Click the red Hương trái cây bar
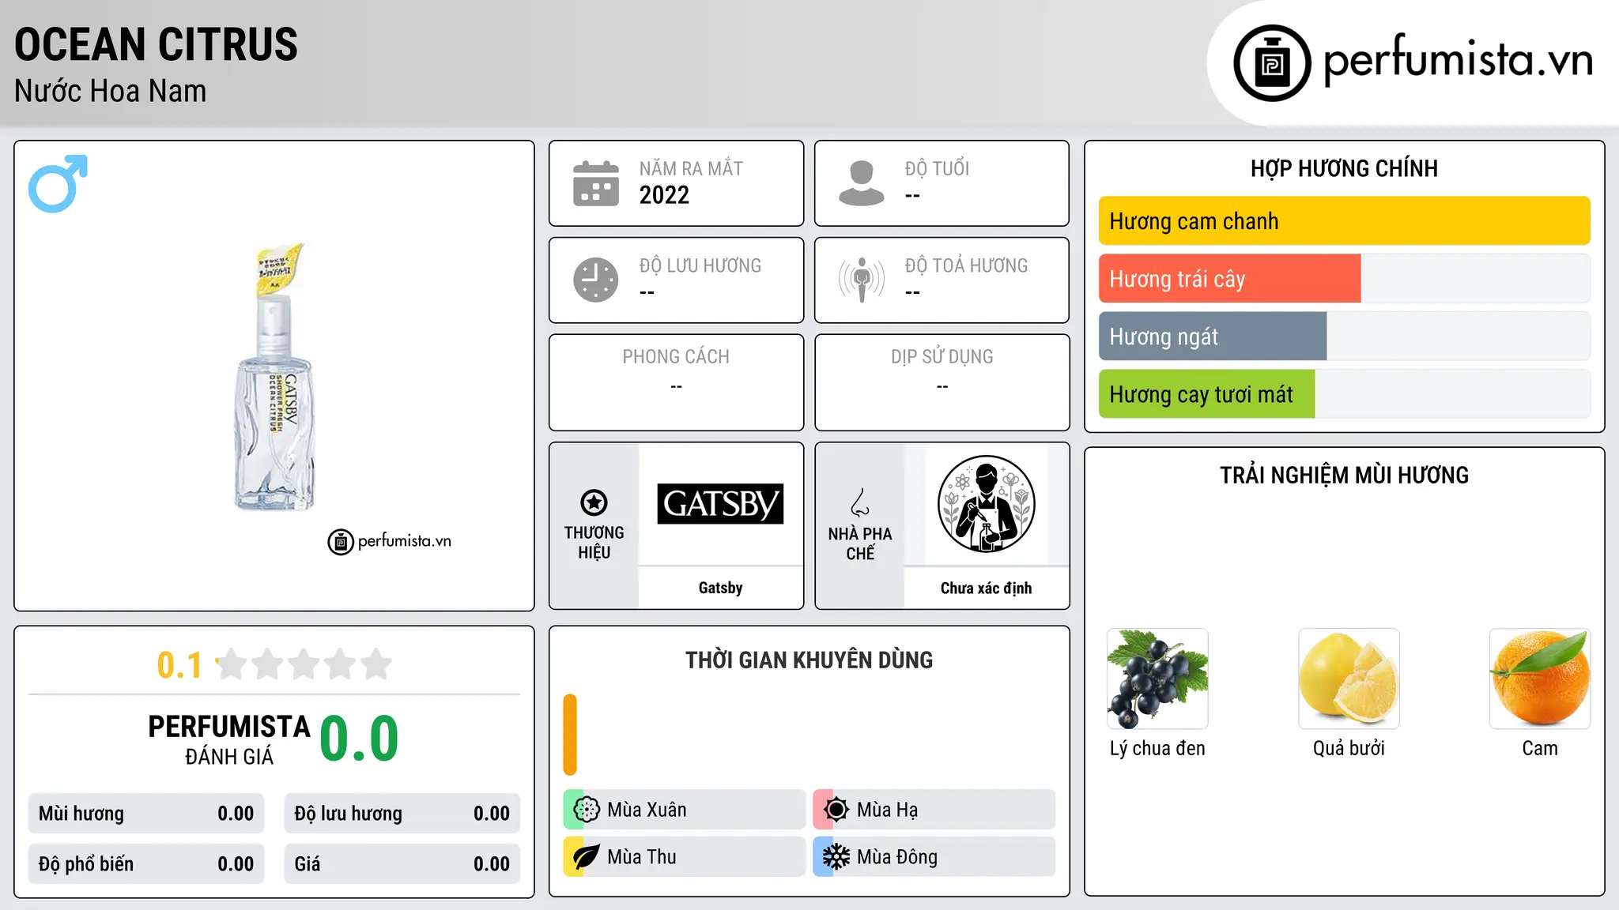 pyautogui.click(x=1230, y=279)
